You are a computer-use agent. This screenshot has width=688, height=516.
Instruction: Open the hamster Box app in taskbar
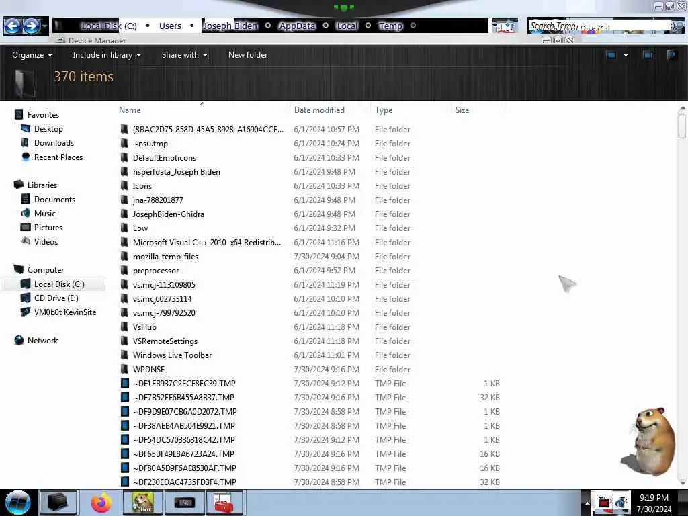coord(142,503)
